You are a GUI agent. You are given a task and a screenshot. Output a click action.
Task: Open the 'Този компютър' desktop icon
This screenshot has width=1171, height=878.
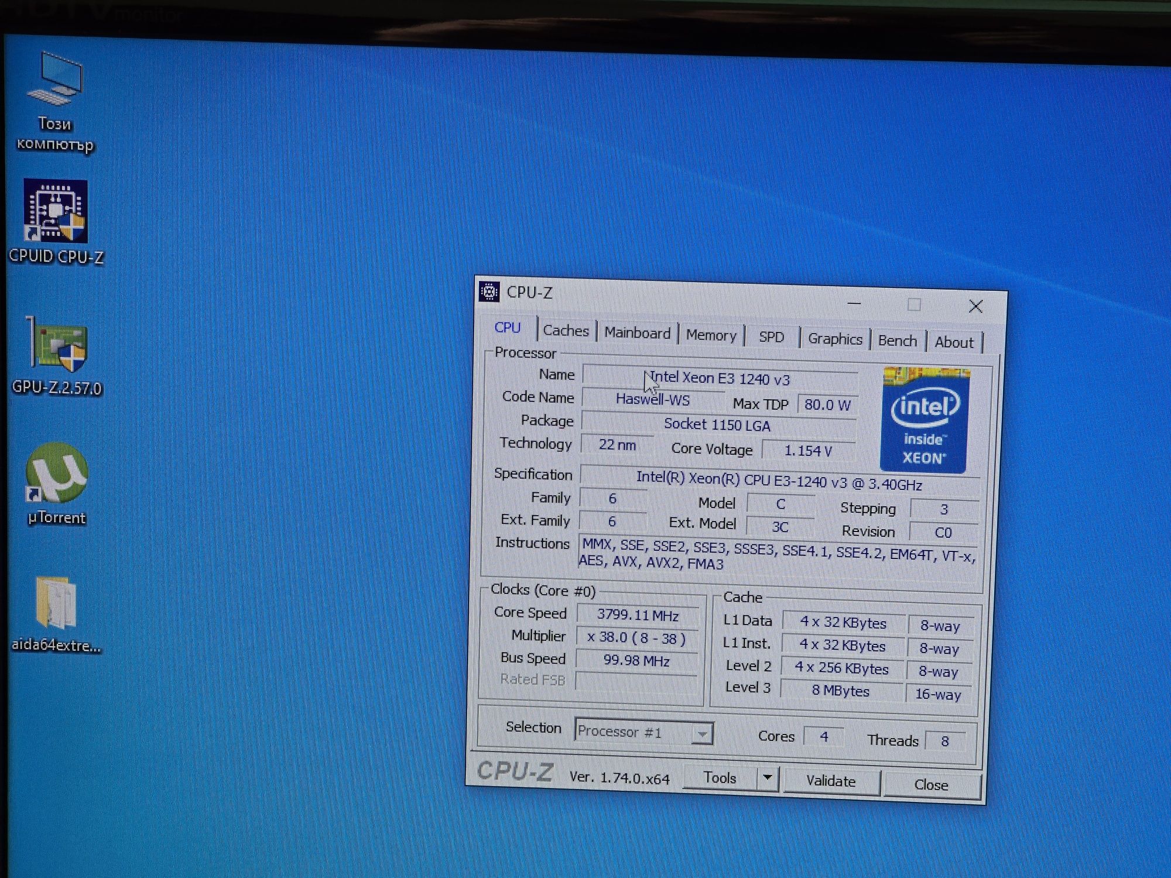pos(56,102)
